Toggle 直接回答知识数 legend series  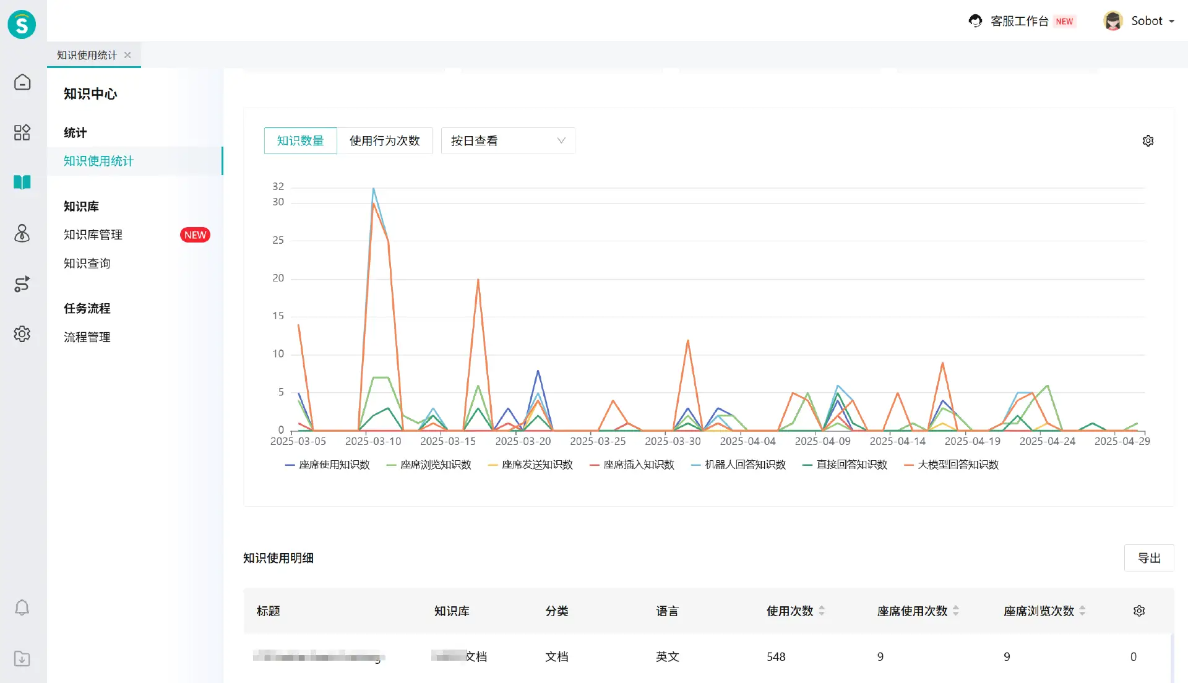pyautogui.click(x=845, y=465)
